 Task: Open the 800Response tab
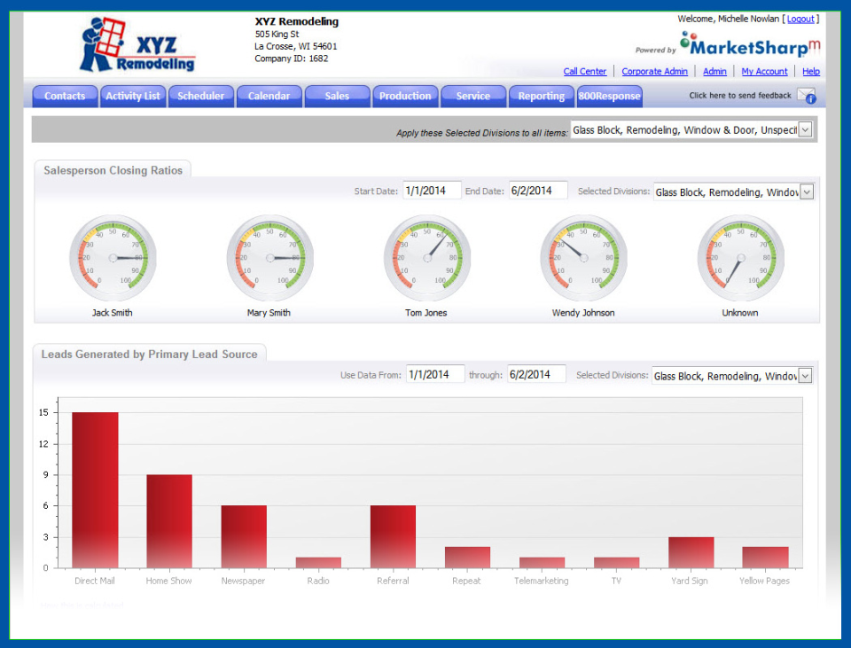coord(609,96)
